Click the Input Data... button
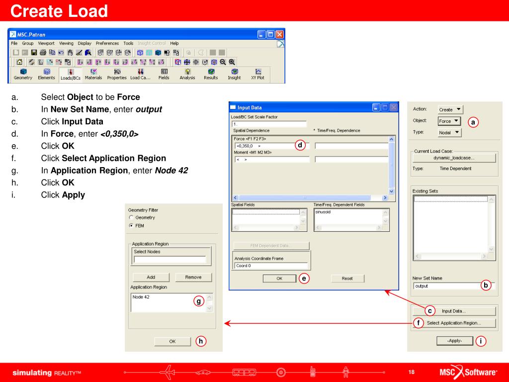This screenshot has height=382, width=509. [x=454, y=311]
